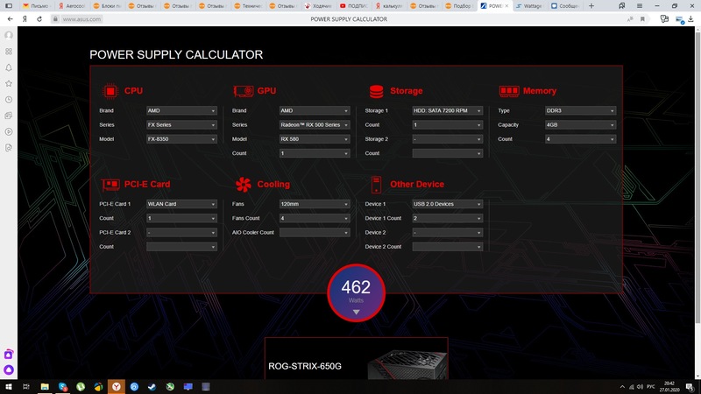
Task: Open Steam from the taskbar
Action: (x=152, y=386)
